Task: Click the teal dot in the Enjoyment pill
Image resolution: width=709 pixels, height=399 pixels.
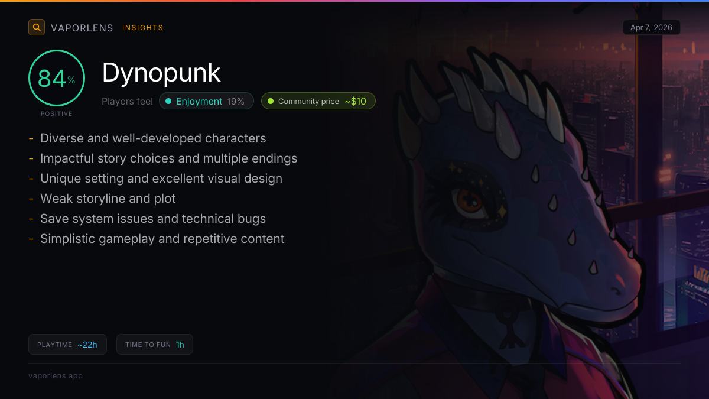Action: click(x=168, y=101)
